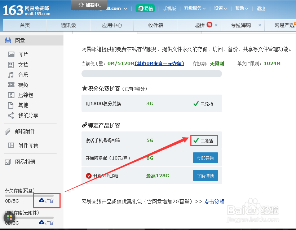Click the 激活手机号码邮箱 row text
296x230 pixels.
click(x=103, y=140)
